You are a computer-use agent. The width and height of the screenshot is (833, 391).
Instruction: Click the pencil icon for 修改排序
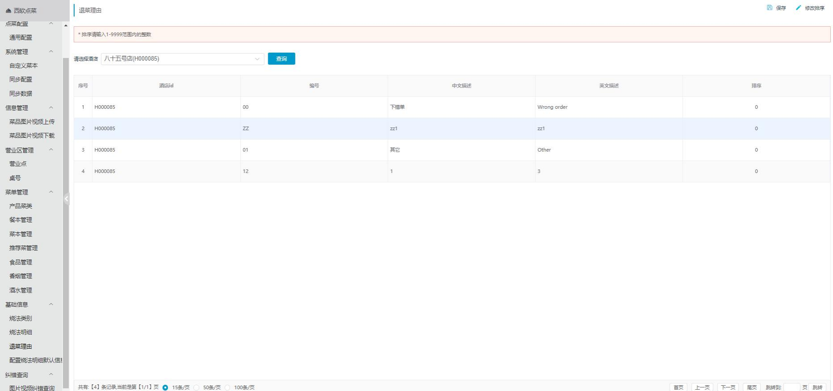[x=799, y=8]
